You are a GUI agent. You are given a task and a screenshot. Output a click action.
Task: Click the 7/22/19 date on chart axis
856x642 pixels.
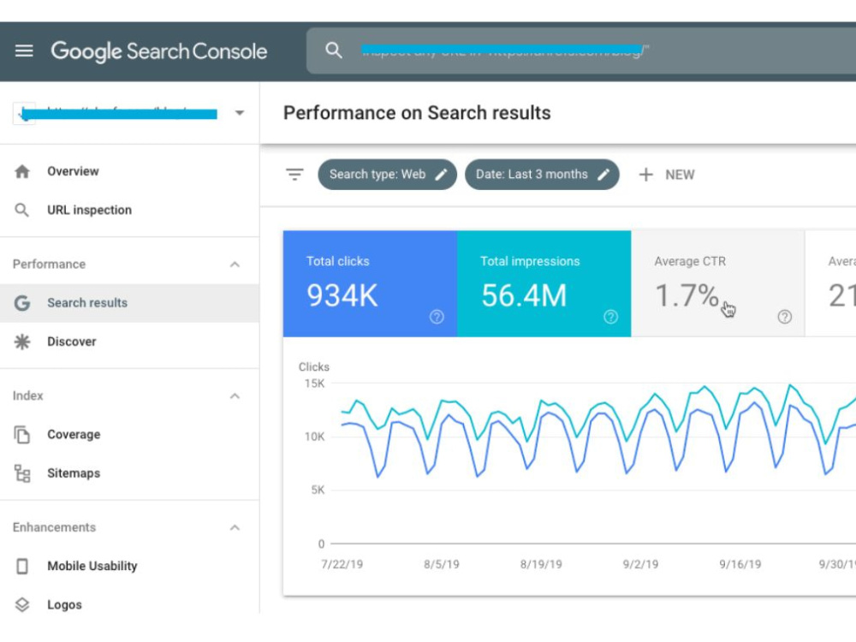point(342,564)
